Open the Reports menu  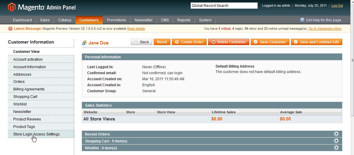(184, 20)
